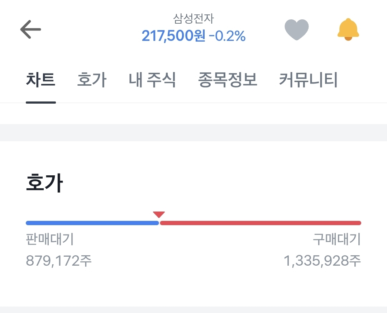
Task: Open price alerts via the bell icon
Action: point(348,29)
